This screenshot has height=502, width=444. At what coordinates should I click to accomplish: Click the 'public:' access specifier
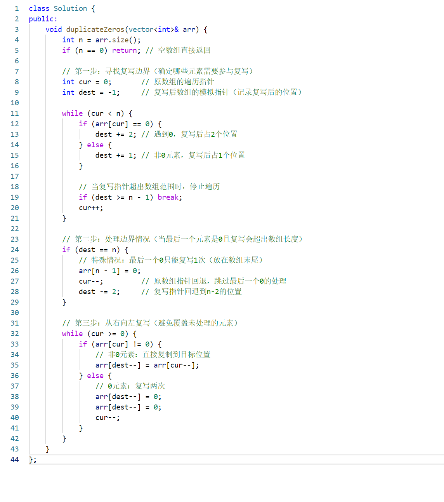43,19
